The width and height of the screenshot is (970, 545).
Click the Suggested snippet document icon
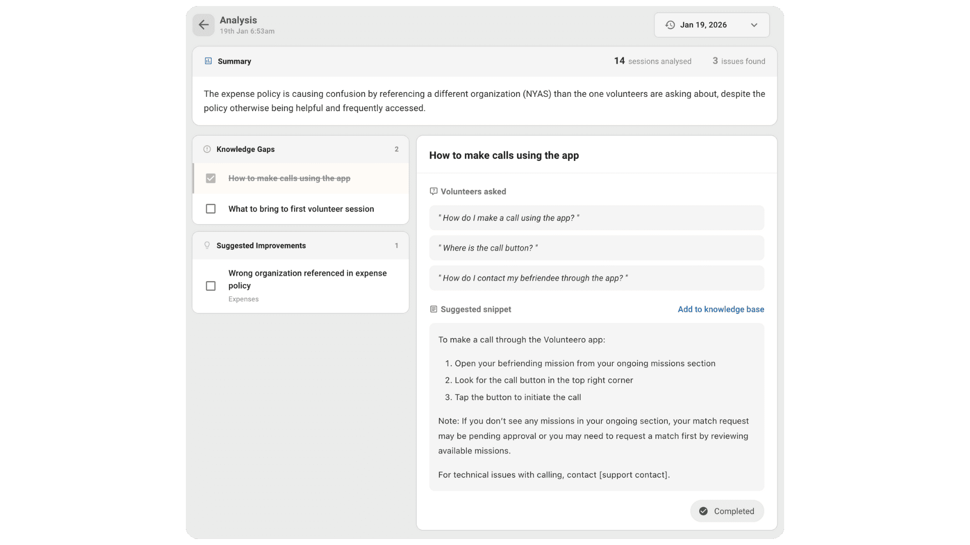(x=433, y=309)
